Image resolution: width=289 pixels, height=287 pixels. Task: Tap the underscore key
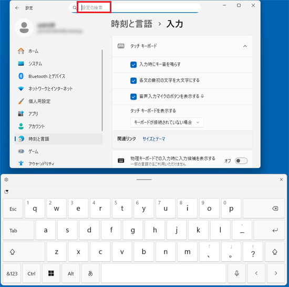point(242,230)
